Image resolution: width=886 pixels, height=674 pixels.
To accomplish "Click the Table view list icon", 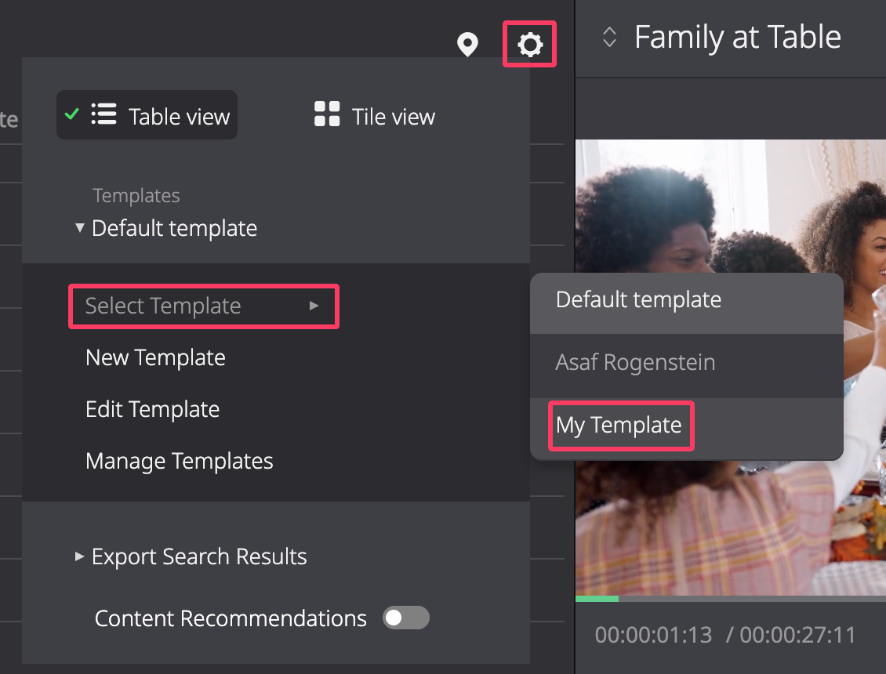I will pos(104,114).
